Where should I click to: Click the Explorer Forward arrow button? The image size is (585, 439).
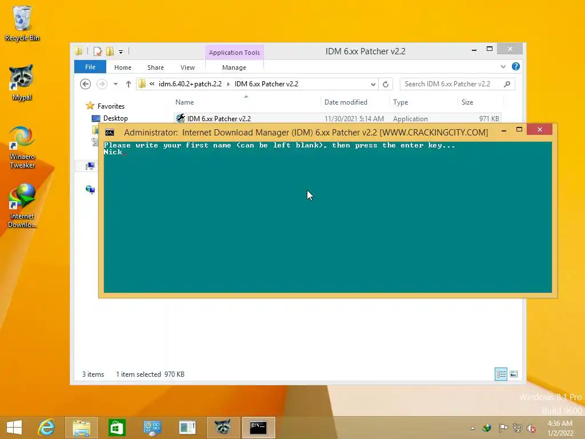pos(102,84)
